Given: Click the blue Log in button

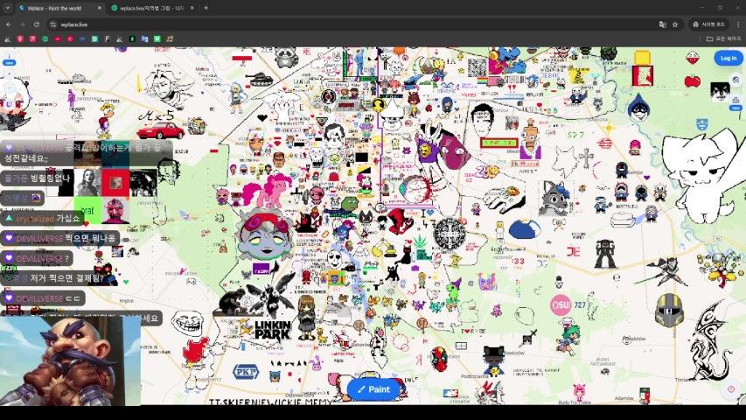Looking at the screenshot, I should (x=728, y=58).
